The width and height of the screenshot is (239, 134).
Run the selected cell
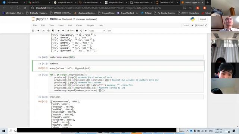click(x=71, y=31)
